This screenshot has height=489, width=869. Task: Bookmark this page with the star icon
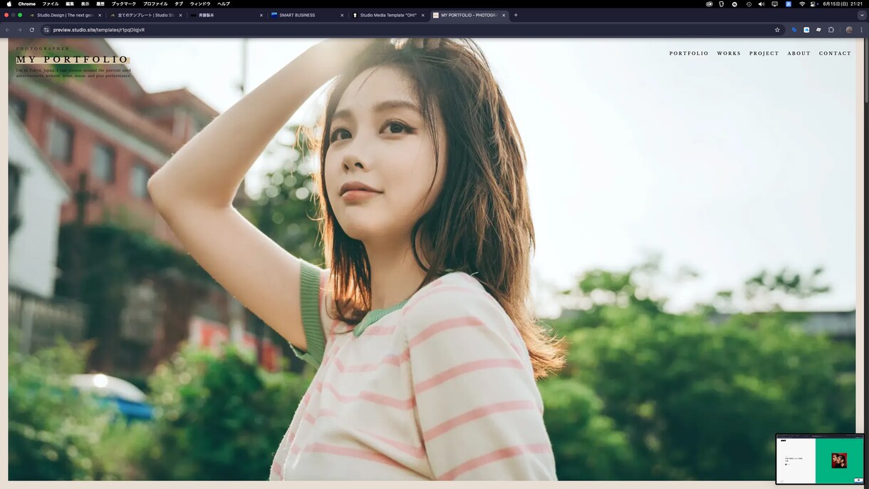click(x=777, y=30)
